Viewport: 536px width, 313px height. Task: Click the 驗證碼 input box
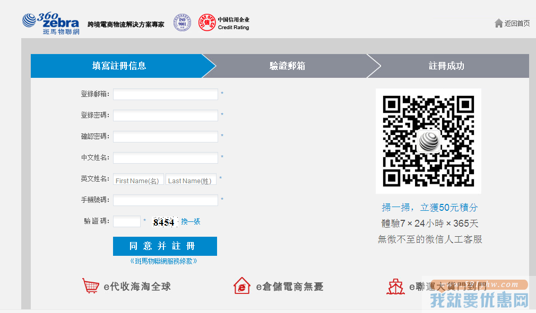(127, 221)
